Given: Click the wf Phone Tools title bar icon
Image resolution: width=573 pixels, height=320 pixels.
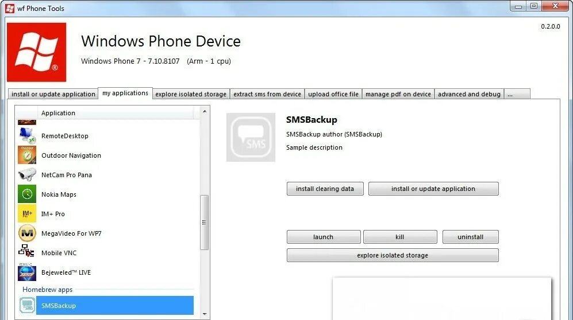Looking at the screenshot, I should (x=10, y=8).
